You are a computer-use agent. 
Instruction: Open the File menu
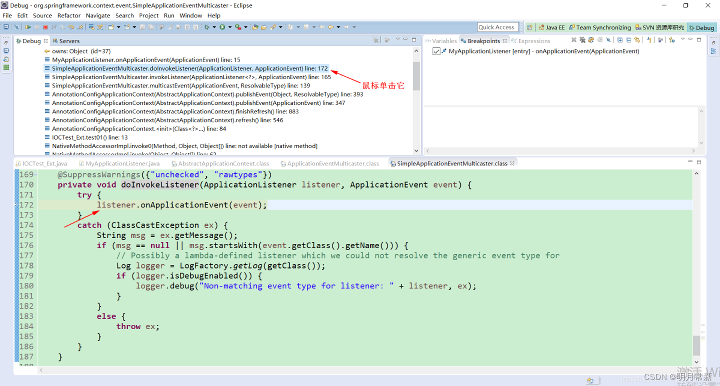[x=7, y=15]
